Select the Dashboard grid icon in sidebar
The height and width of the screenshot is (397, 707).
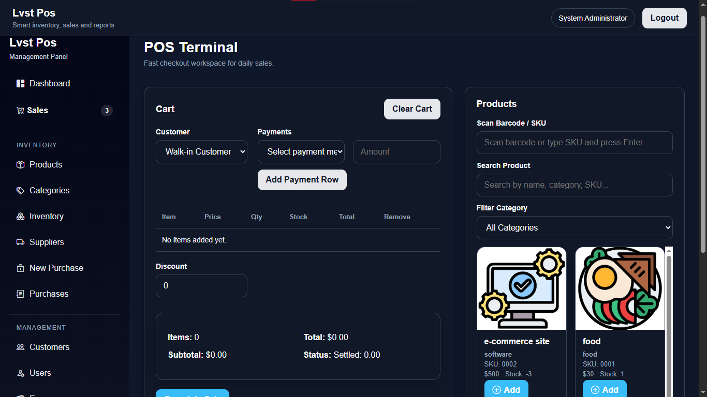click(x=20, y=83)
